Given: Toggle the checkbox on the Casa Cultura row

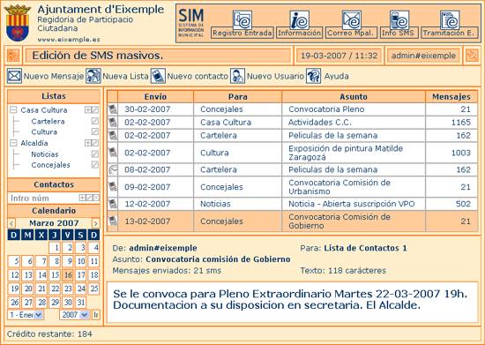Looking at the screenshot, I should pos(95,109).
